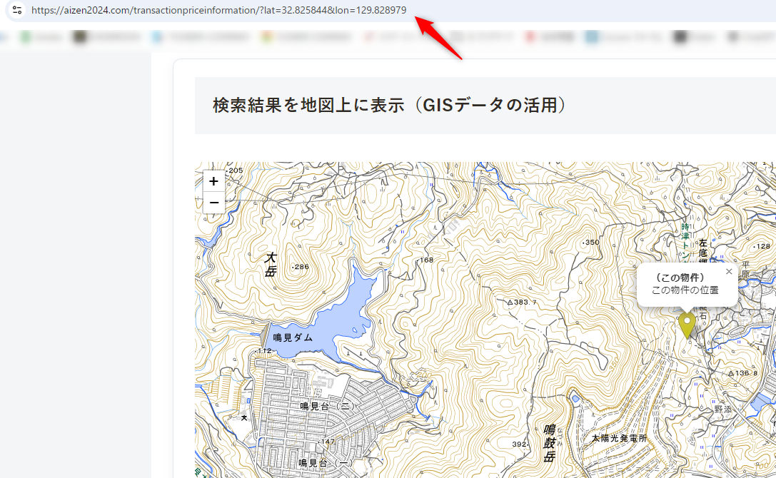The width and height of the screenshot is (776, 478).
Task: Click the この物件の位置 popup text
Action: [685, 290]
